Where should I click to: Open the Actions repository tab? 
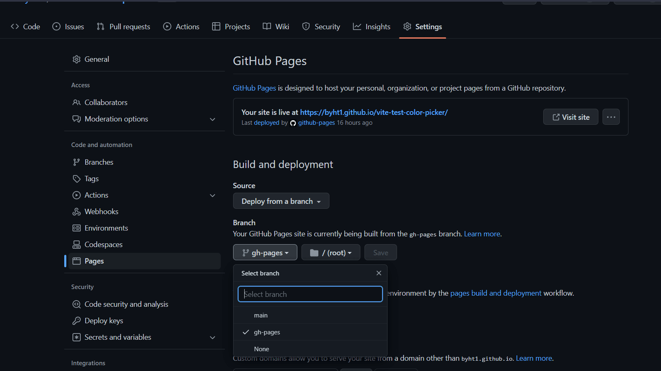click(181, 27)
